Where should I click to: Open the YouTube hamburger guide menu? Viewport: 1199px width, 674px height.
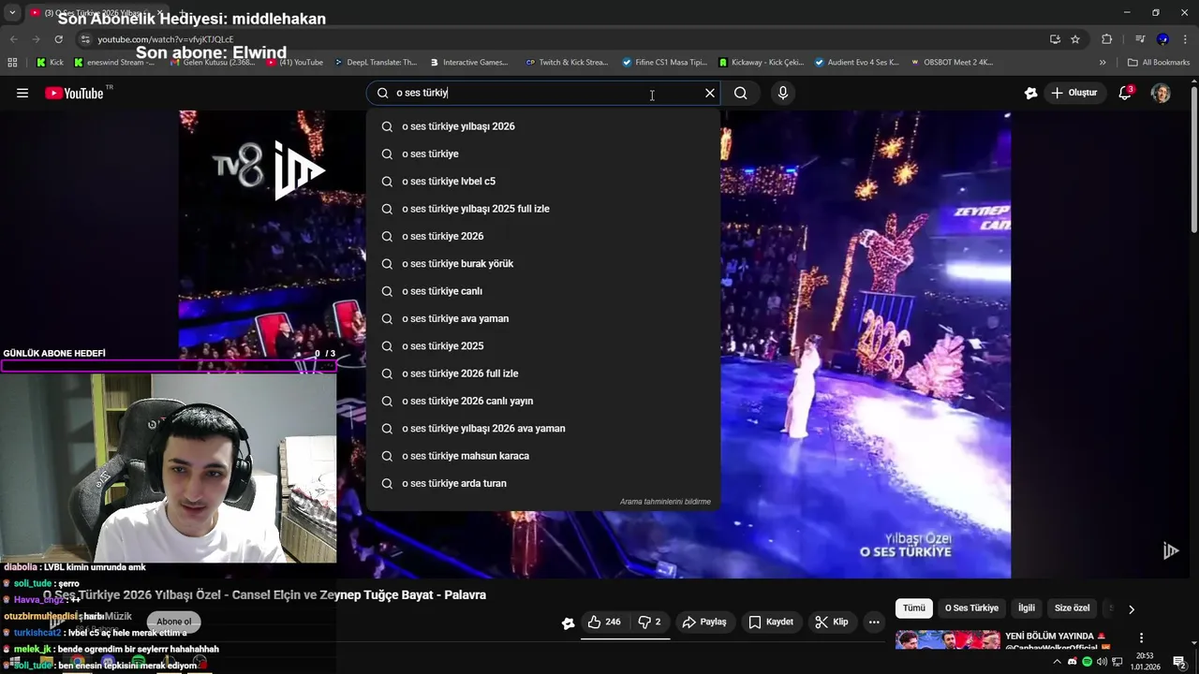point(22,93)
